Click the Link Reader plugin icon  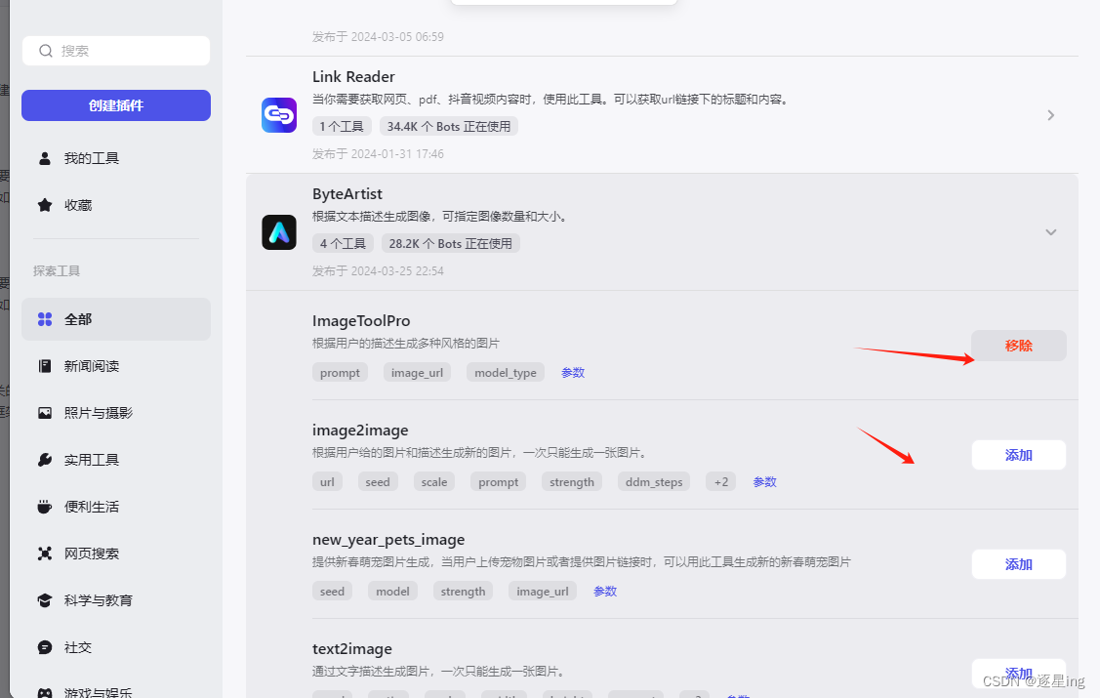[x=279, y=115]
